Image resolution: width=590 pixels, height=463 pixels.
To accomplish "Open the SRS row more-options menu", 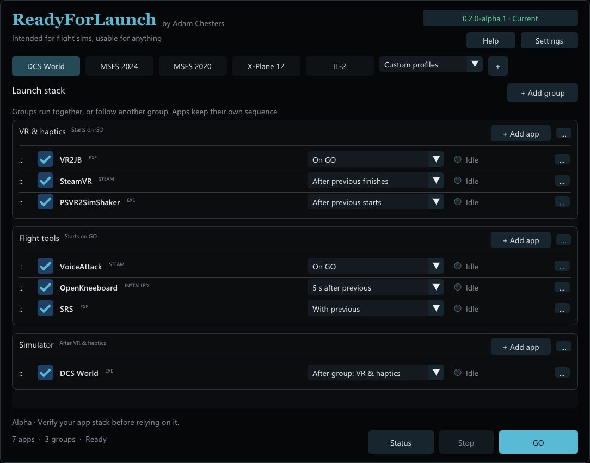I will coord(562,309).
